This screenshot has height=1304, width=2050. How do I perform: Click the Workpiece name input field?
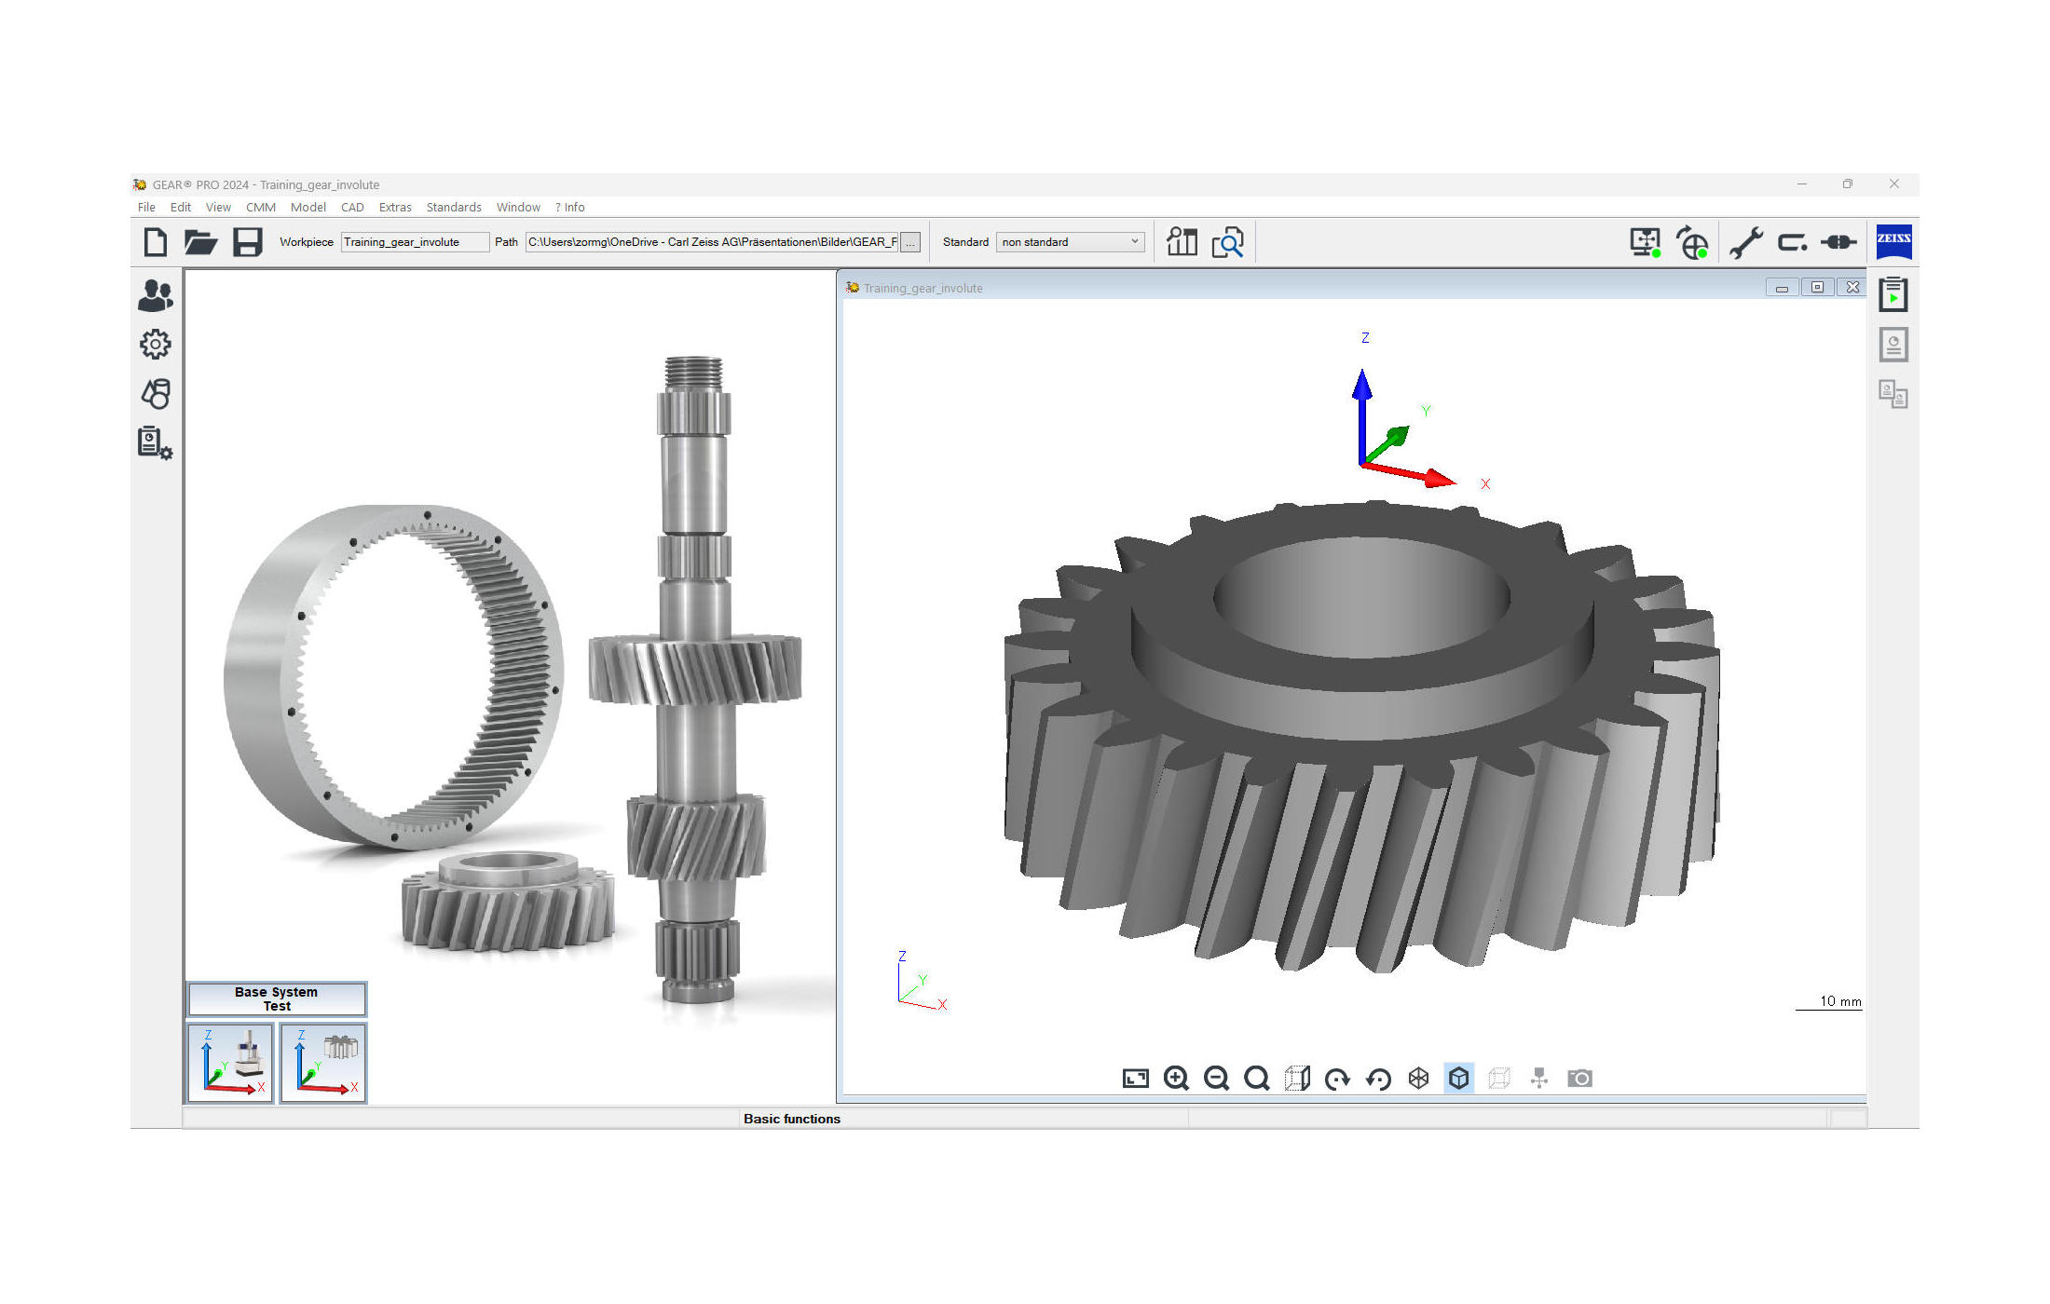[414, 242]
